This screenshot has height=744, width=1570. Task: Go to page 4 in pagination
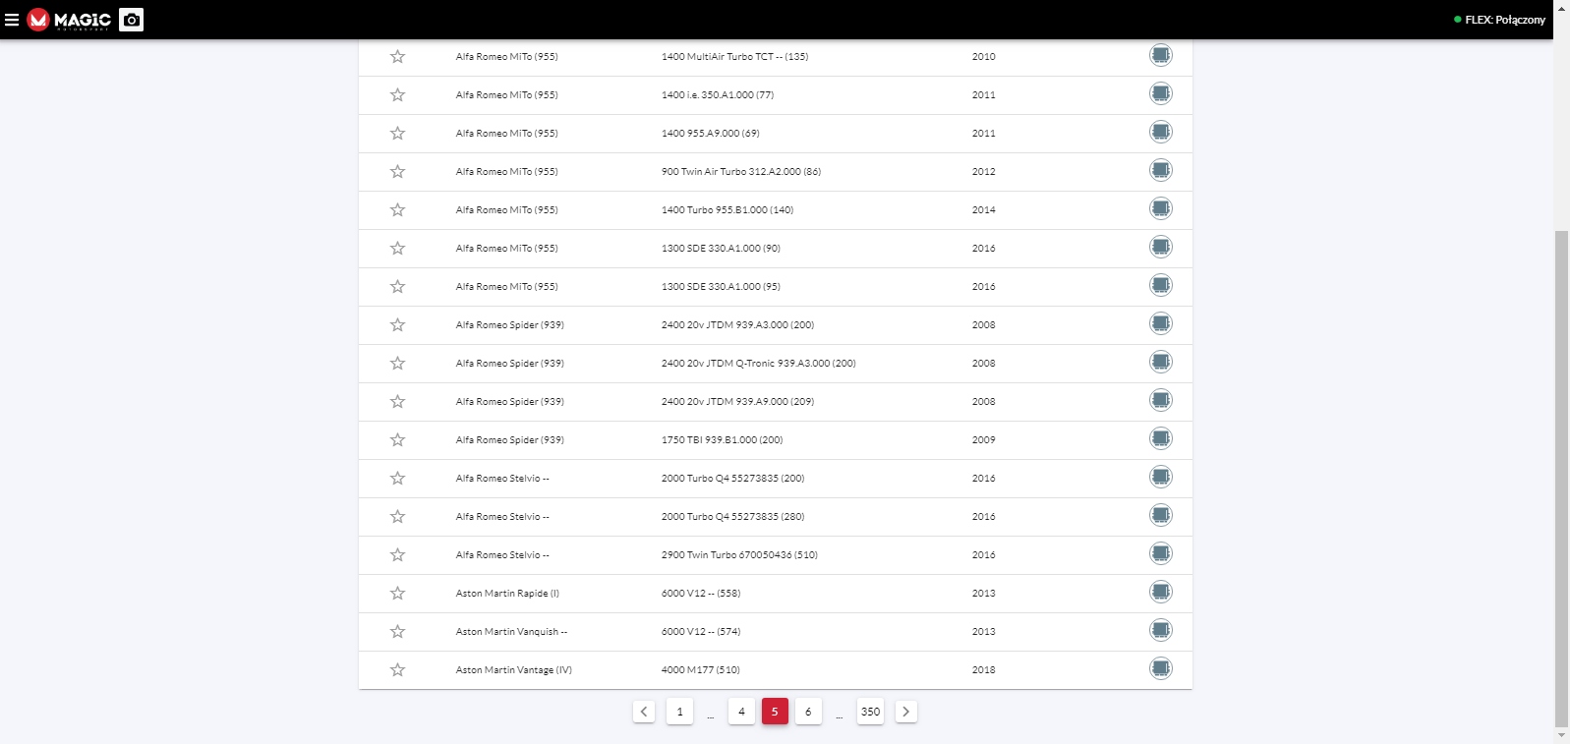(741, 712)
